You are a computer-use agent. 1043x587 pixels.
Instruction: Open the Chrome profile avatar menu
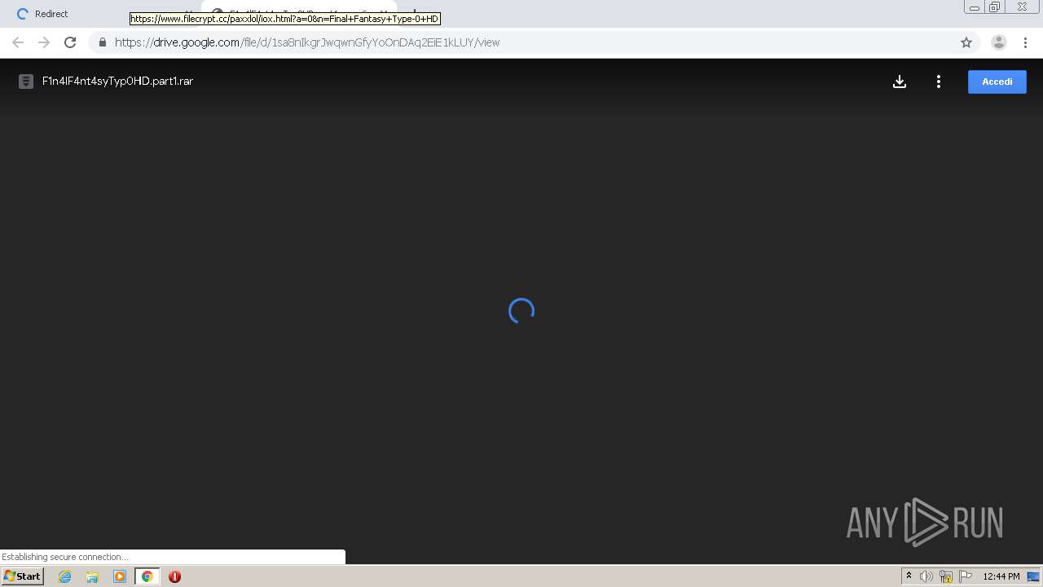[999, 42]
